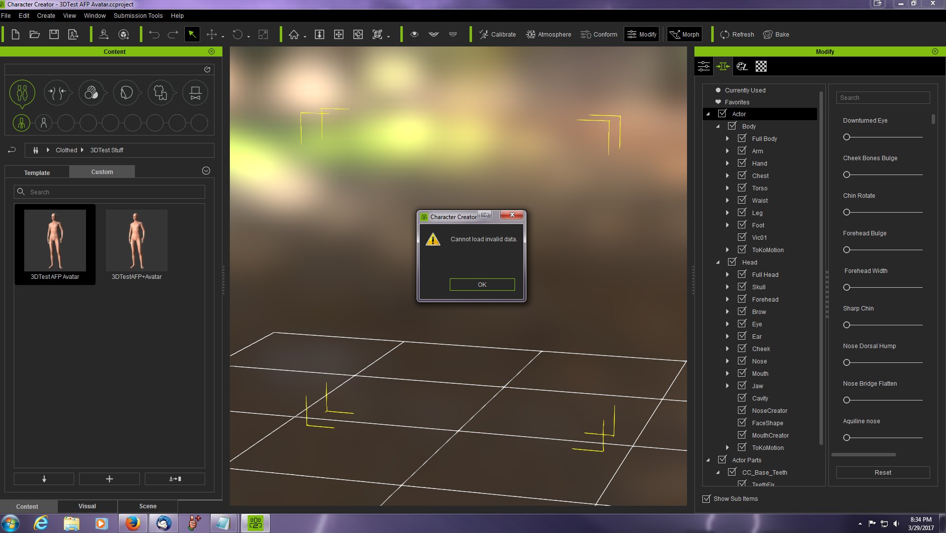Select the Avatar content category icon
This screenshot has height=533, width=946.
click(22, 93)
